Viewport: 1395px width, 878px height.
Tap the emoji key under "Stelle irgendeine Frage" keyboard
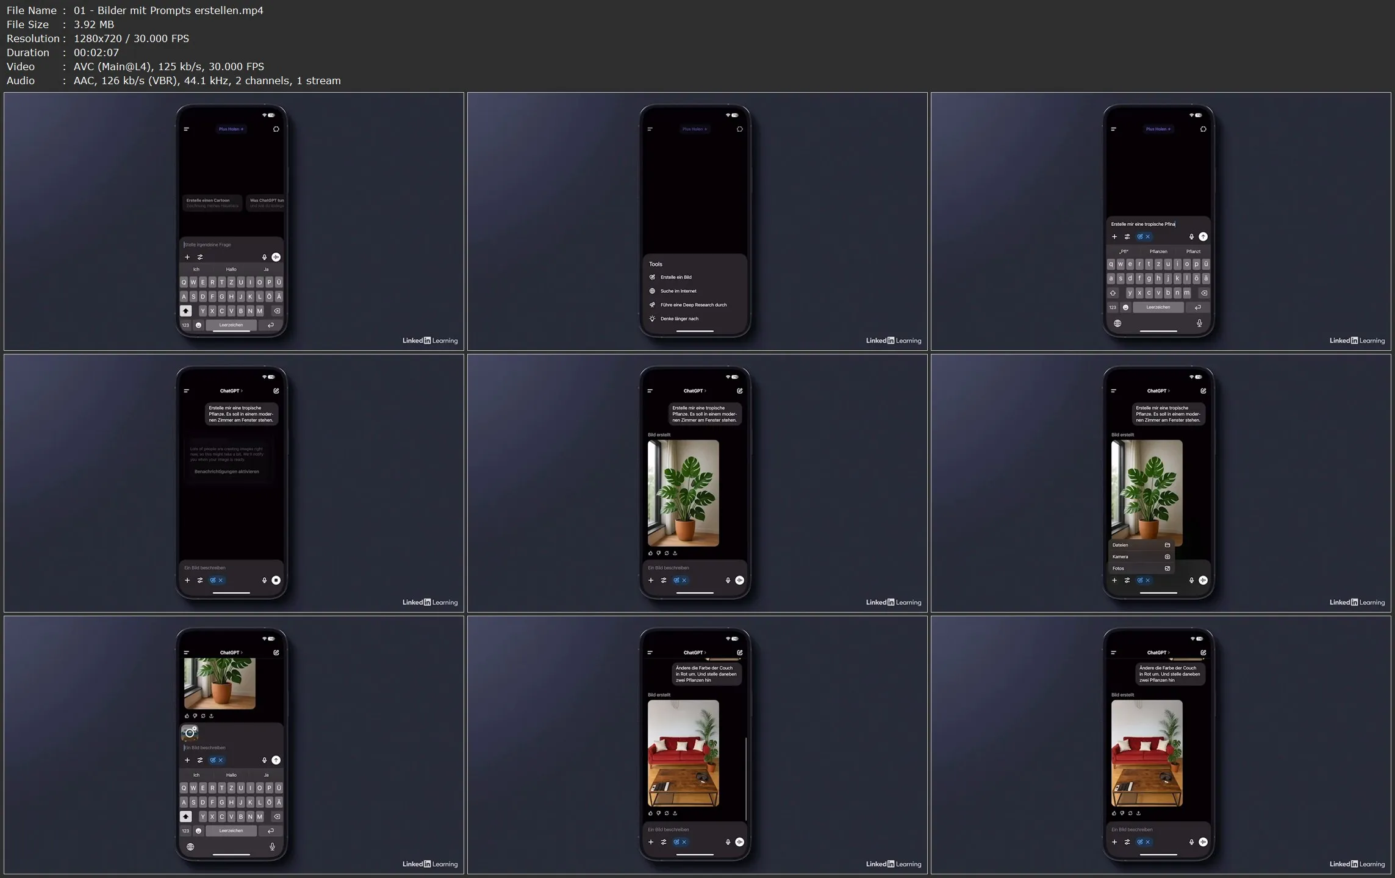(198, 325)
